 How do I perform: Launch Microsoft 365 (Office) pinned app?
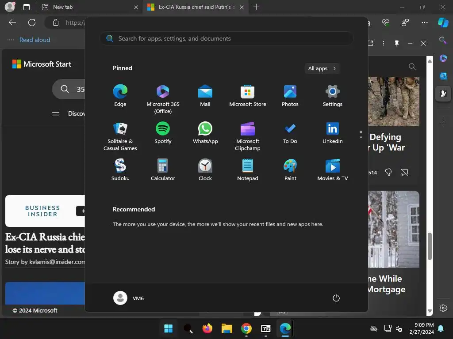coord(163,99)
